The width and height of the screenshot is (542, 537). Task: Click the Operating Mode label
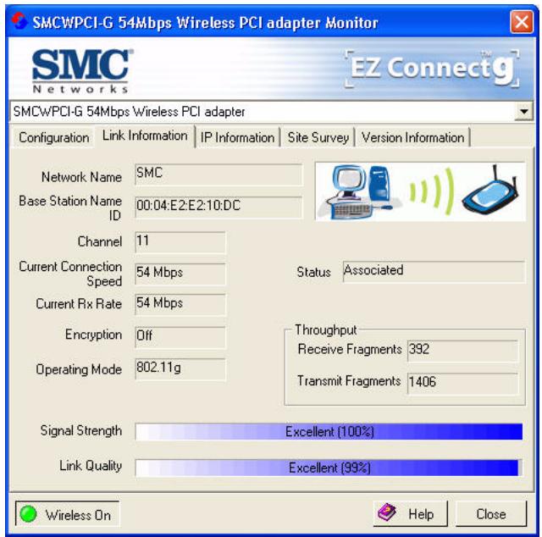tap(79, 369)
